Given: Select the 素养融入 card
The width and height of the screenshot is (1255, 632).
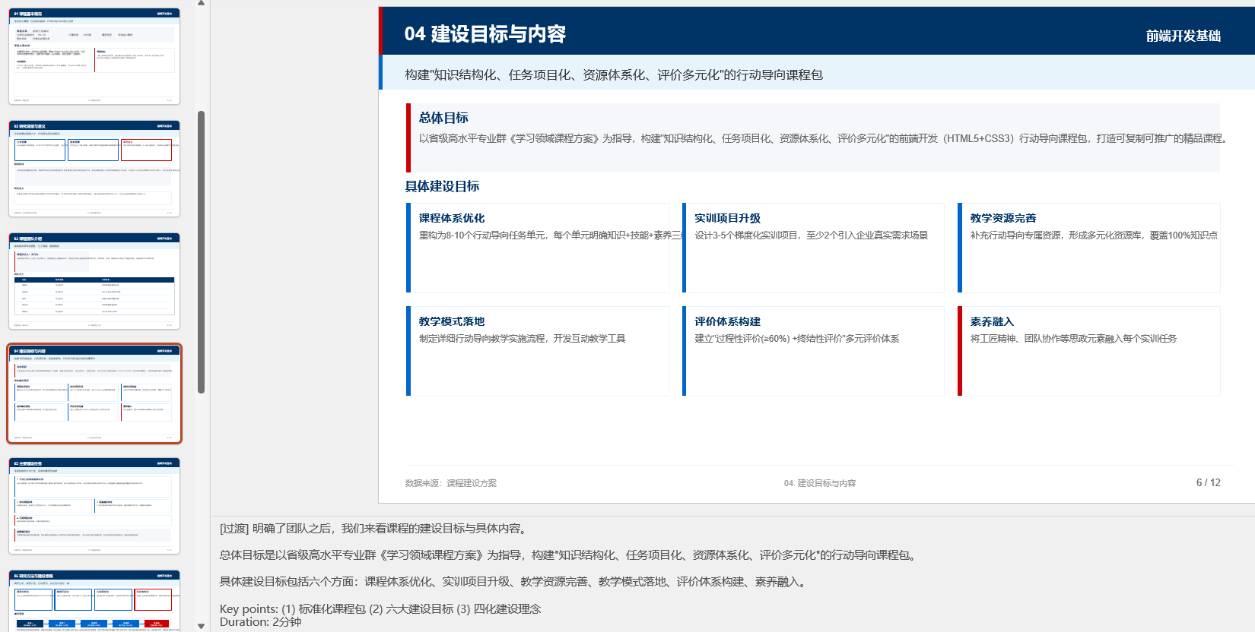Looking at the screenshot, I should point(1088,351).
